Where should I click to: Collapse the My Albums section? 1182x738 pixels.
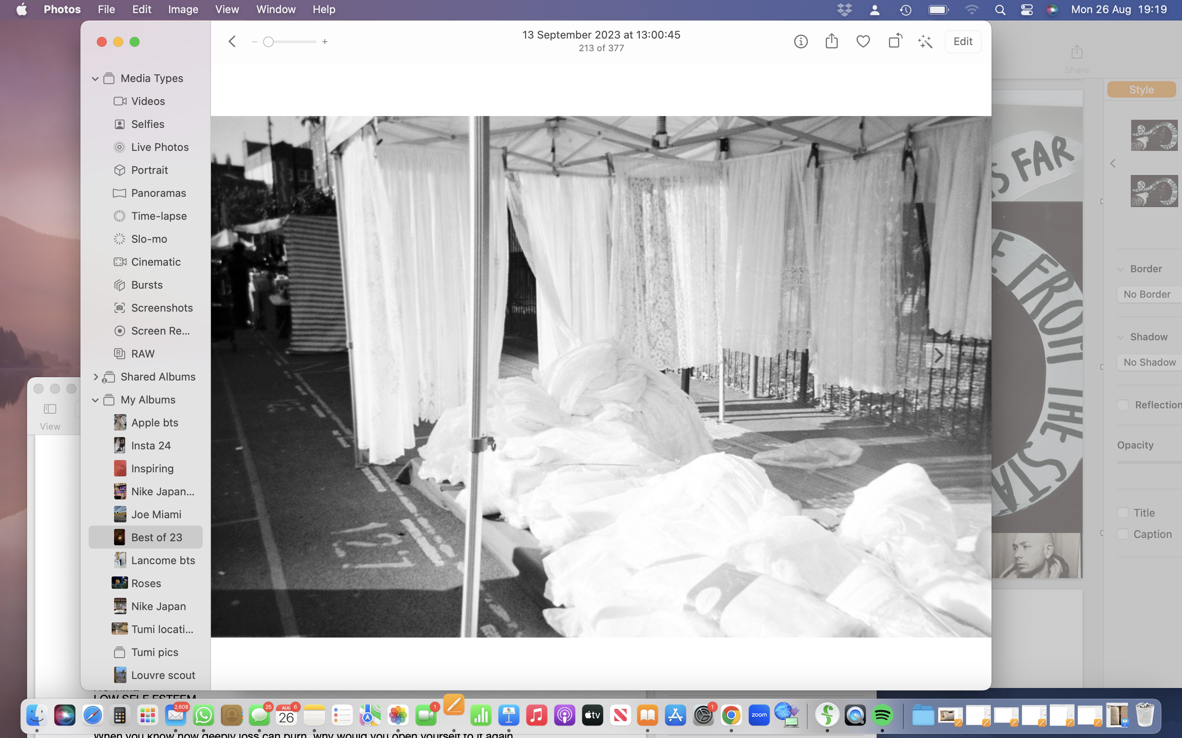point(95,400)
